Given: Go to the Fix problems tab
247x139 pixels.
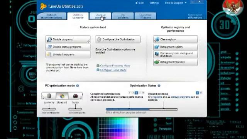Looking at the screenshot, I should pos(123,16).
